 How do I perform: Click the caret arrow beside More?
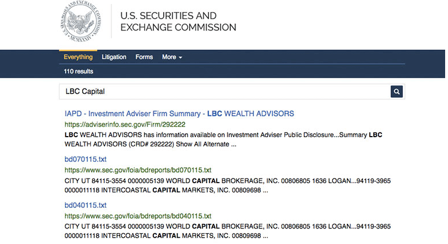[x=180, y=58]
